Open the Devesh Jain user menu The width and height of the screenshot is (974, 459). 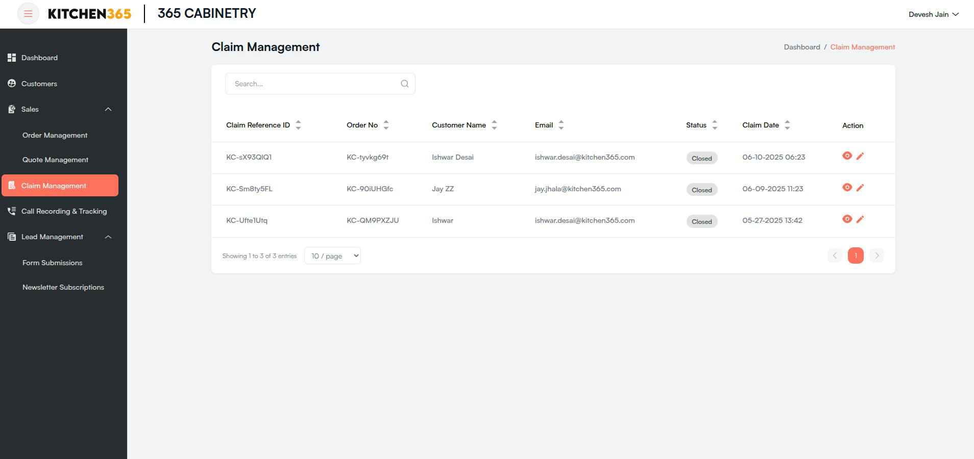coord(934,14)
